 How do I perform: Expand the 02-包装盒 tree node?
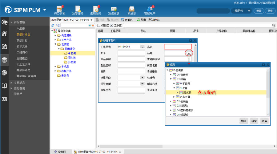pyautogui.click(x=171, y=101)
